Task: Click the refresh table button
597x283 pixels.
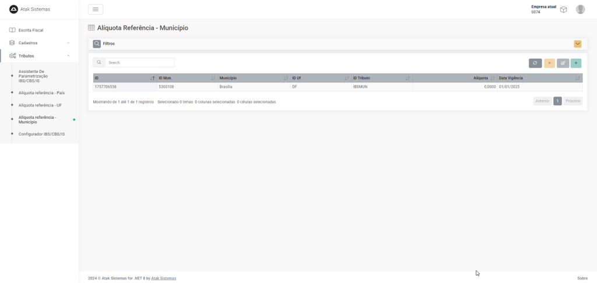Action: (535, 63)
